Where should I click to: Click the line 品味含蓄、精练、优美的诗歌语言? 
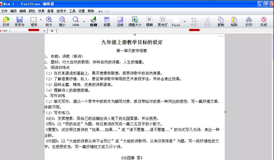click(79, 84)
